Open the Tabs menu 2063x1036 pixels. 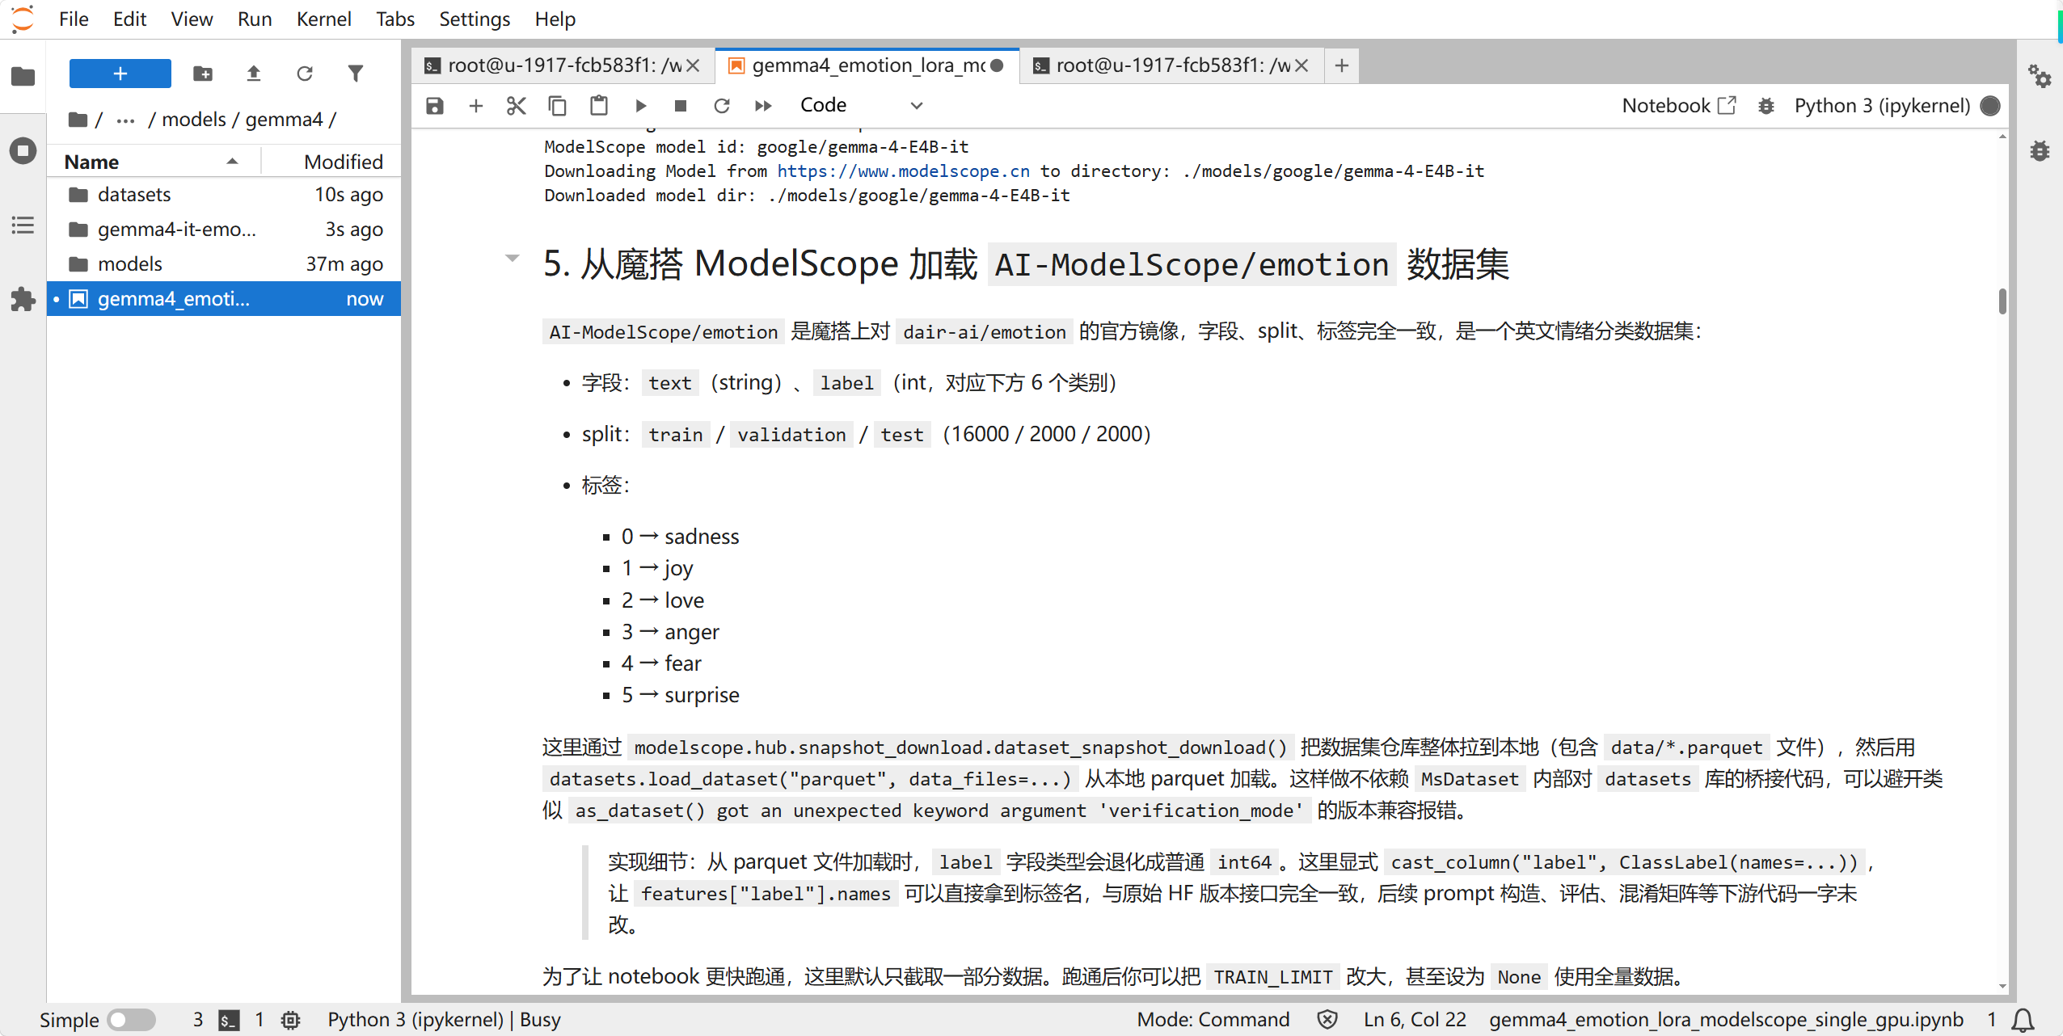coord(394,19)
